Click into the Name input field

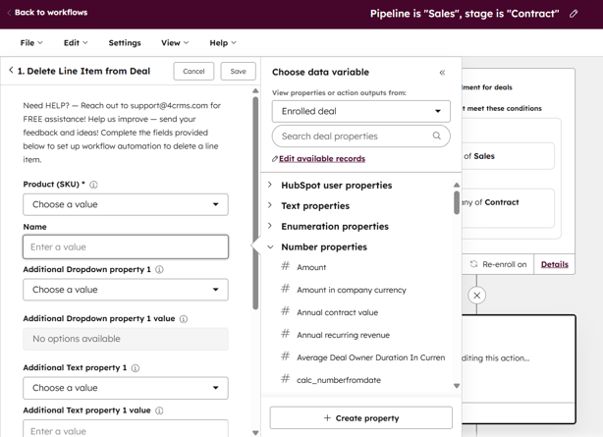point(126,246)
